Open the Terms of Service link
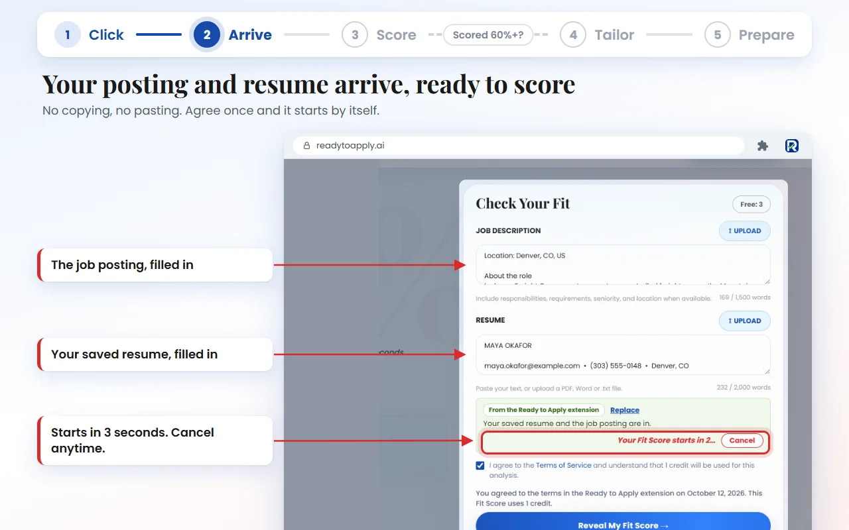Image resolution: width=849 pixels, height=530 pixels. click(563, 465)
